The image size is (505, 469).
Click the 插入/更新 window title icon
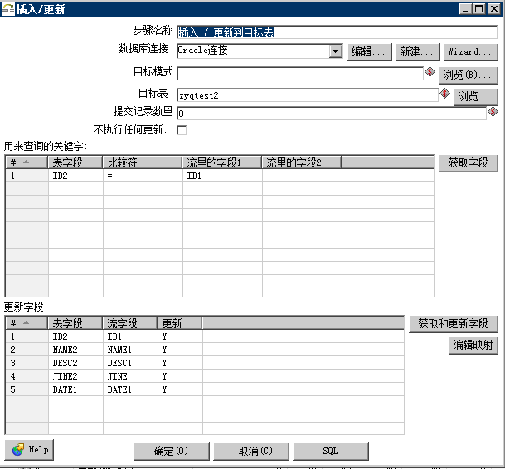coord(7,8)
